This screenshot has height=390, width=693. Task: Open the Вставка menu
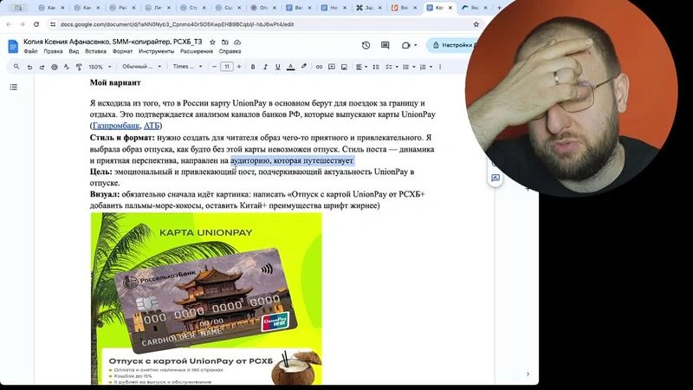[x=95, y=51]
